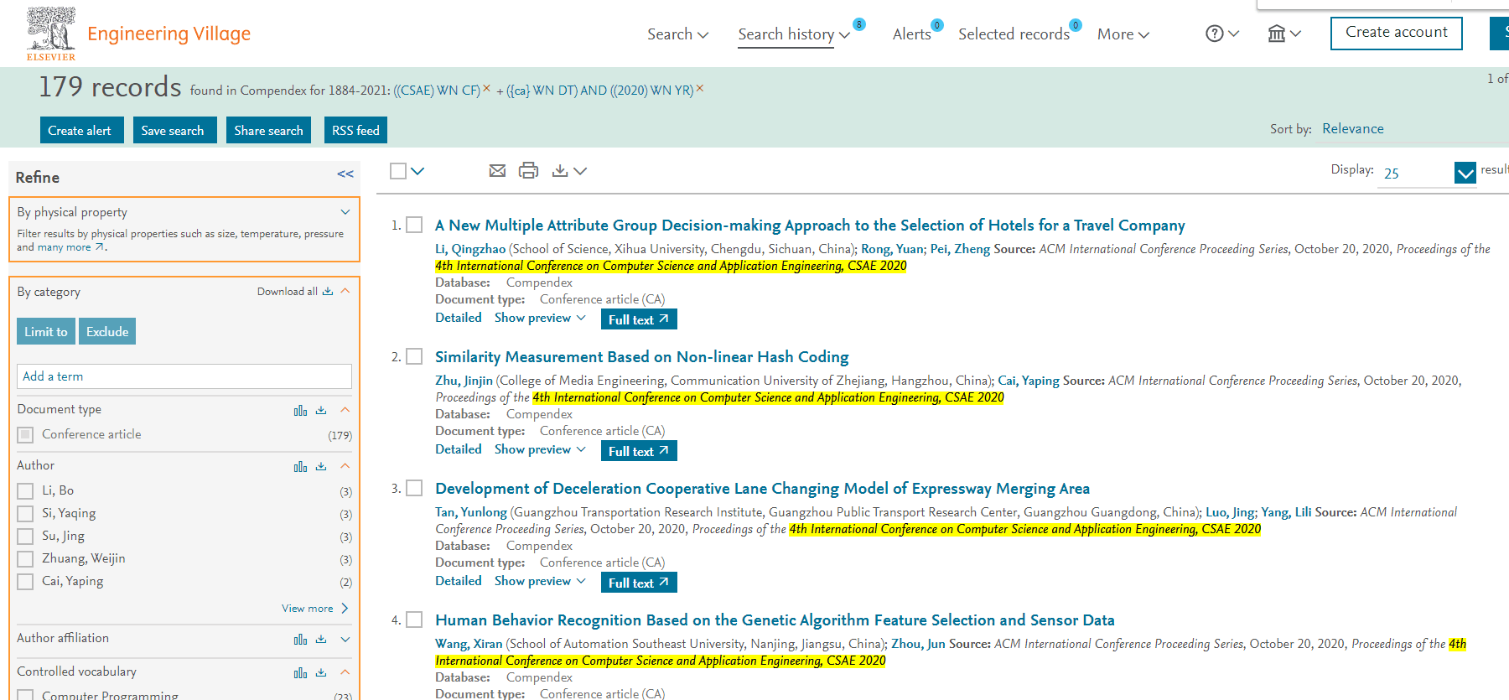Open the Author facet bar chart icon
Screen dimensions: 1509x700
point(300,467)
